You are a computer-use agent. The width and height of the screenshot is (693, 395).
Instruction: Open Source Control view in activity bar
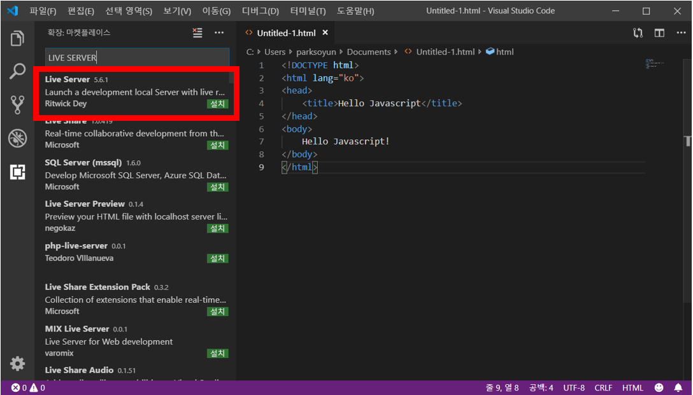pos(17,104)
